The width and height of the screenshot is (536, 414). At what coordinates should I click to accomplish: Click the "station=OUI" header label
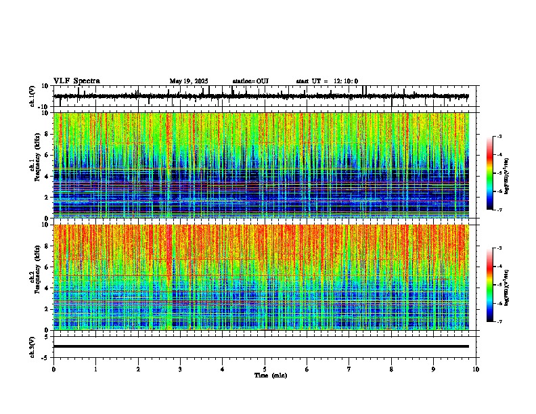point(250,81)
